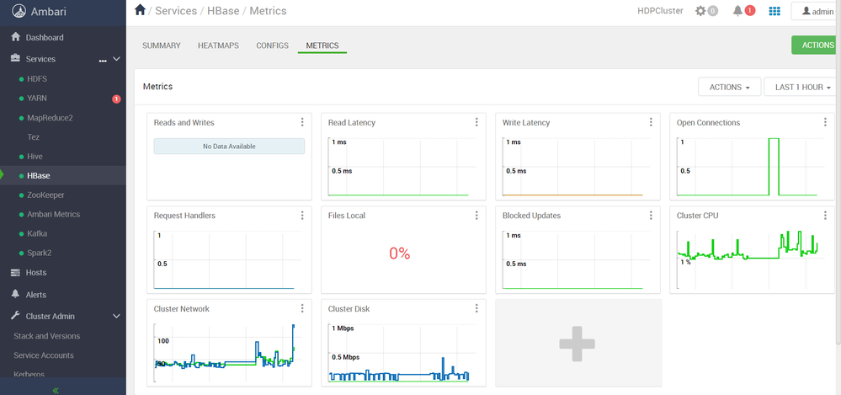Add a new widget with plus tile
Screen dimensions: 841x395
click(x=578, y=343)
